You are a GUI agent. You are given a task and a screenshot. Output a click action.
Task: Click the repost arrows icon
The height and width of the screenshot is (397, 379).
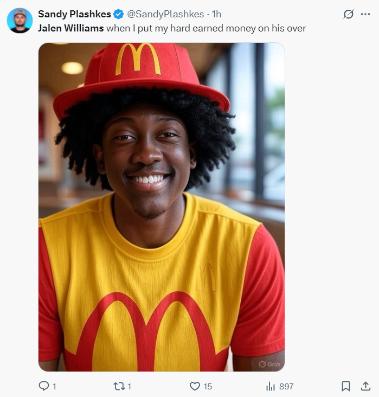(119, 386)
